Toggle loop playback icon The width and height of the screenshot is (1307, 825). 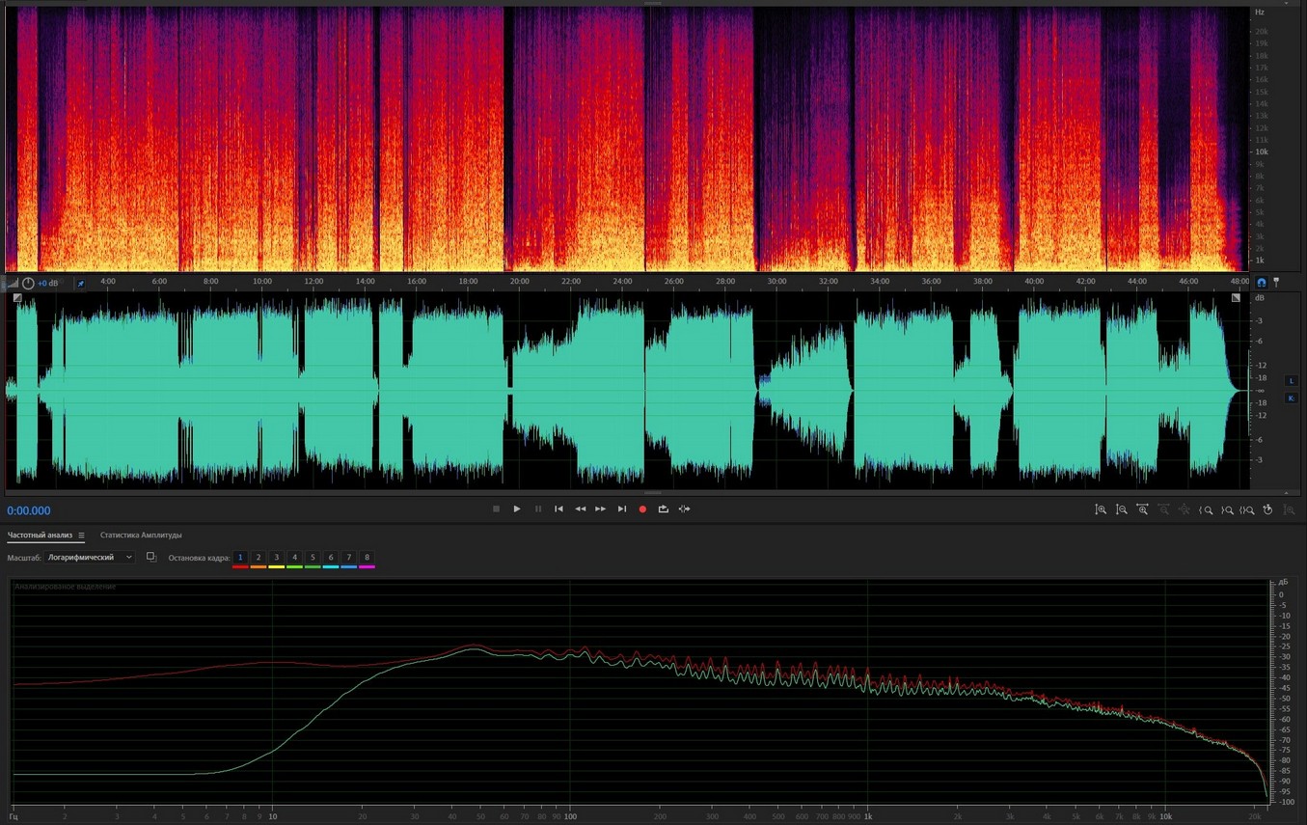click(x=664, y=509)
